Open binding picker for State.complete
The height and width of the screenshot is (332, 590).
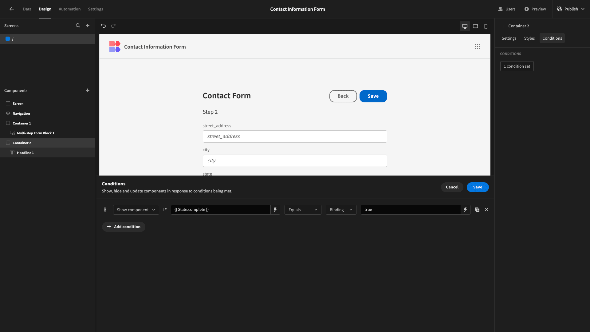(x=275, y=210)
